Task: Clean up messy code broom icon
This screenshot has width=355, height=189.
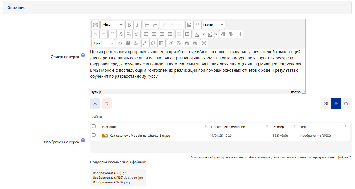Action: click(171, 43)
